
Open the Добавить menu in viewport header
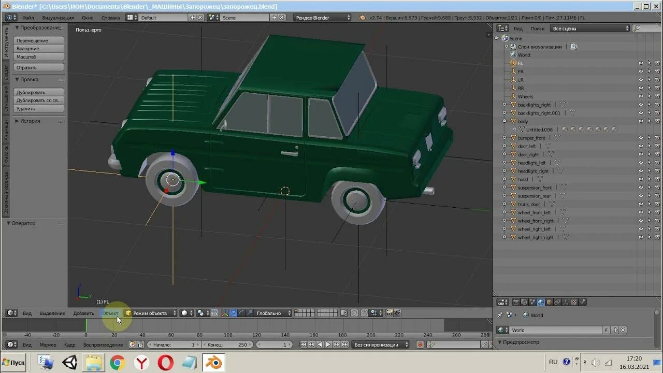(x=83, y=313)
